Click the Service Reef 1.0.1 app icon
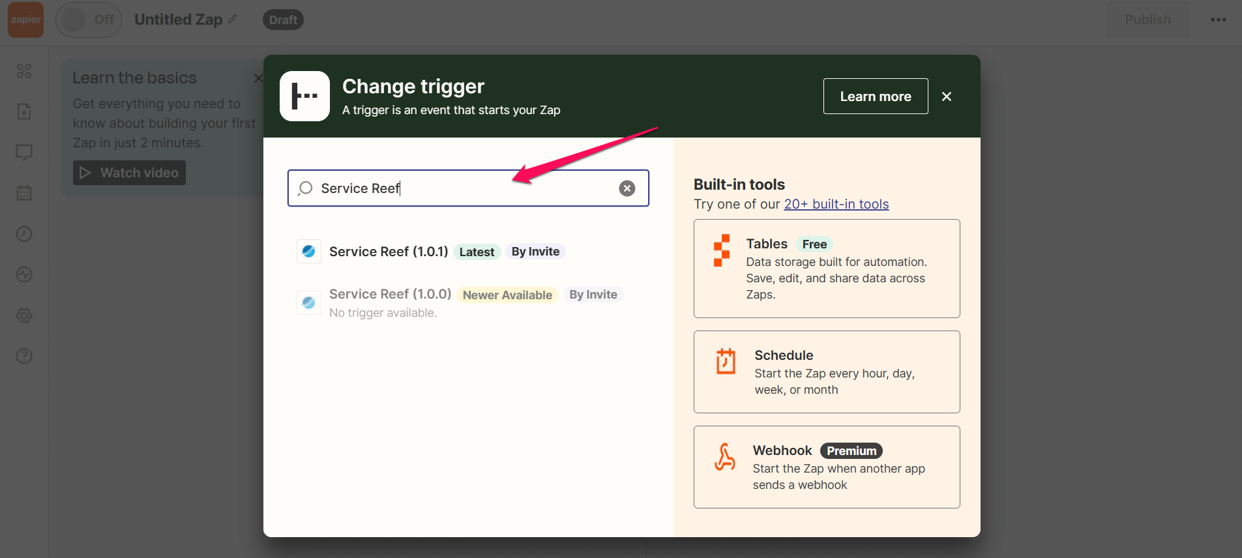1242x558 pixels. coord(309,251)
